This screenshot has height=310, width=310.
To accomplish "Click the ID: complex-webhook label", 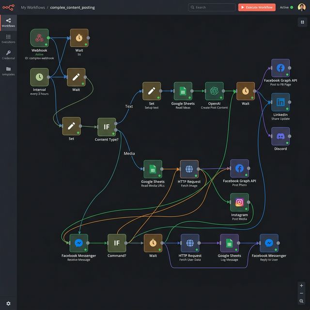I will point(39,58).
